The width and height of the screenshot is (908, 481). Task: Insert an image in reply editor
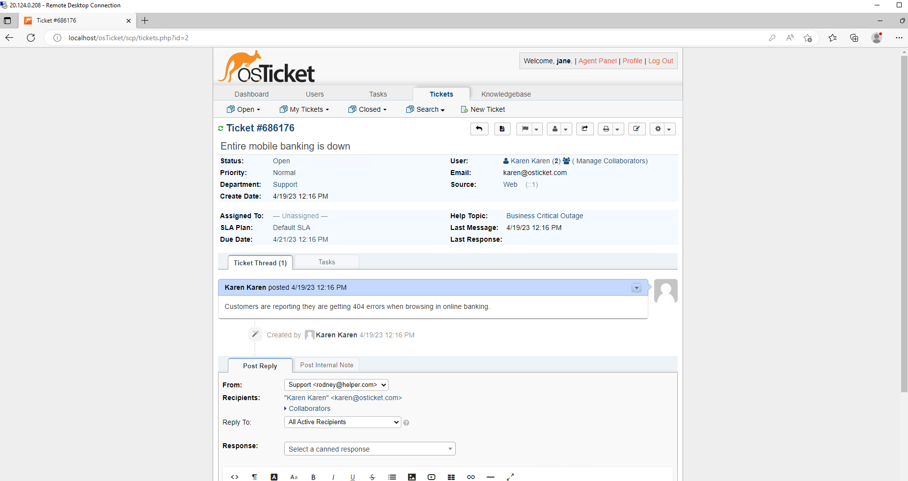tap(412, 477)
